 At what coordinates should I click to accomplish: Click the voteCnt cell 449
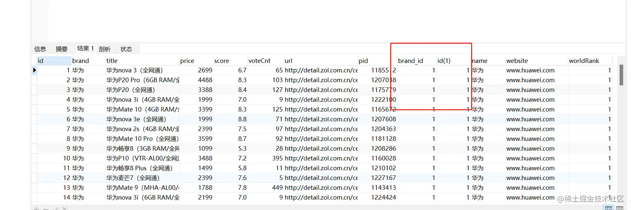click(x=265, y=188)
